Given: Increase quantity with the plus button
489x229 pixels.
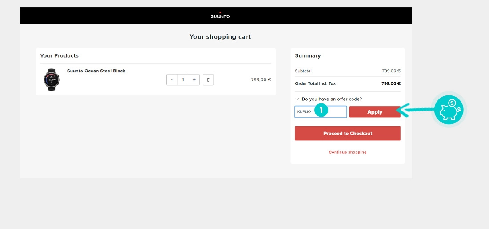Looking at the screenshot, I should tap(194, 80).
